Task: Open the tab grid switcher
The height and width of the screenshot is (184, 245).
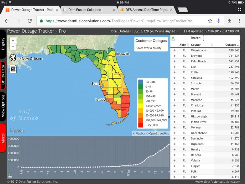Action: (239, 10)
